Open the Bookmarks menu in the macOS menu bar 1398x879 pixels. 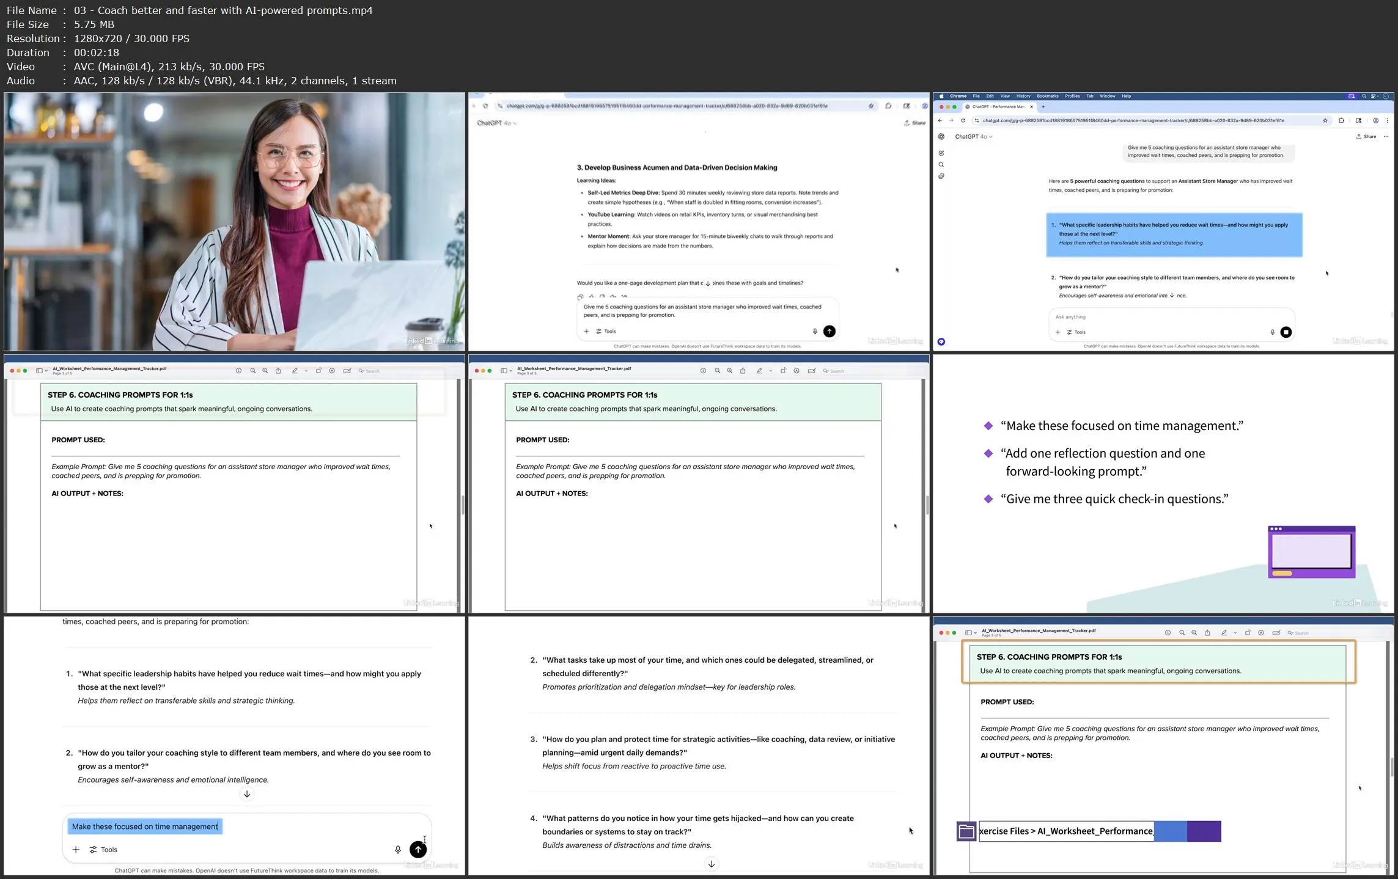click(1047, 96)
